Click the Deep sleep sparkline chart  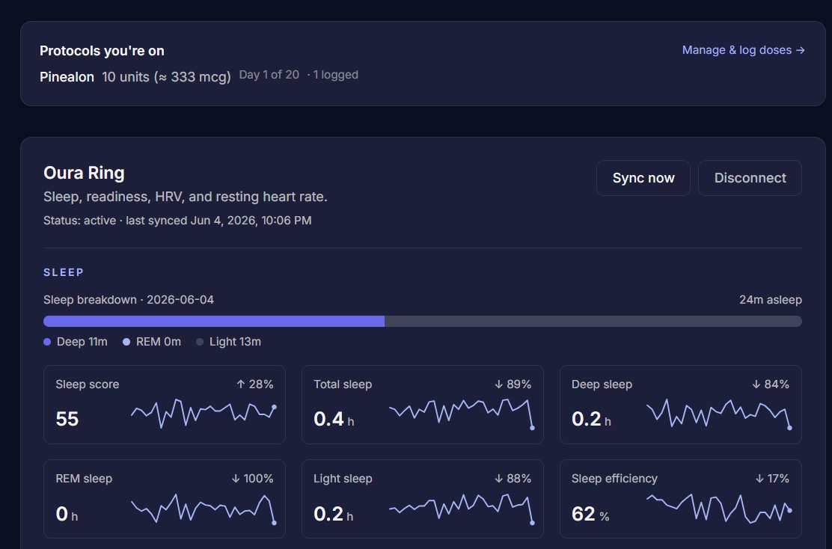[x=719, y=413]
